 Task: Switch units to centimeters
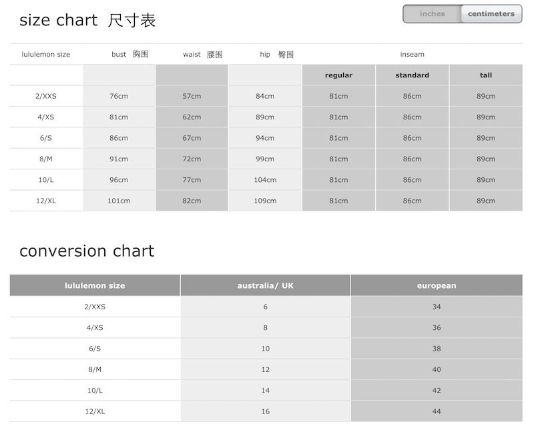pyautogui.click(x=491, y=14)
